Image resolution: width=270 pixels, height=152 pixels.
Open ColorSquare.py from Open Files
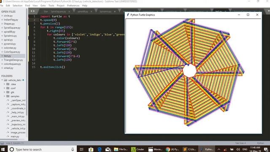click(x=12, y=52)
